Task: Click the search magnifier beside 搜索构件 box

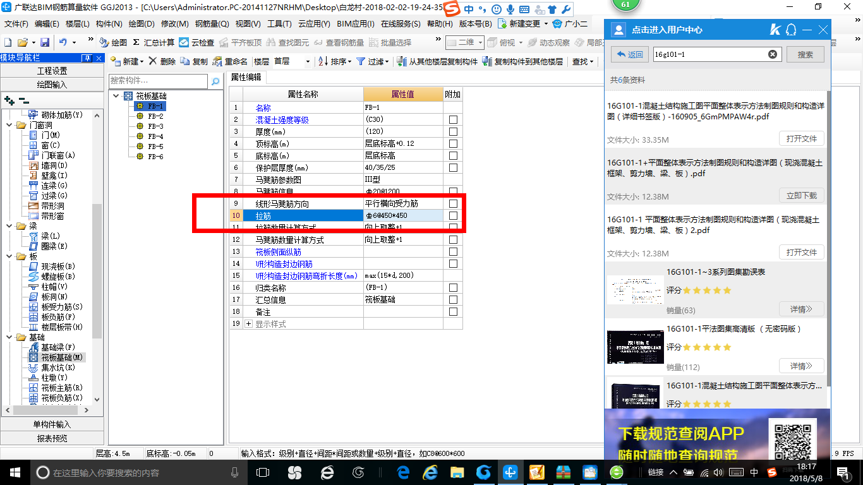Action: click(215, 81)
